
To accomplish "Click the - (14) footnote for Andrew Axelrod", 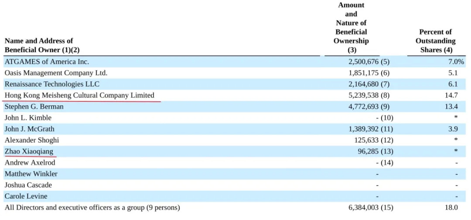I will point(385,162).
